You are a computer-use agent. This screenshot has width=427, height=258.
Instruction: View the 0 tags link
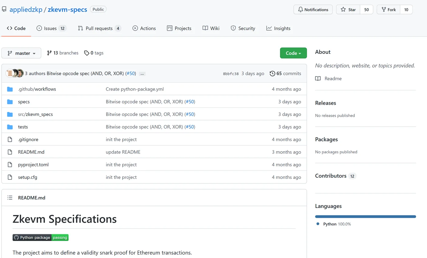point(94,53)
